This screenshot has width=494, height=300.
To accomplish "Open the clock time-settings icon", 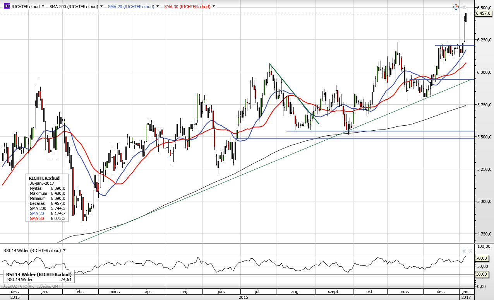I will coord(456,7).
